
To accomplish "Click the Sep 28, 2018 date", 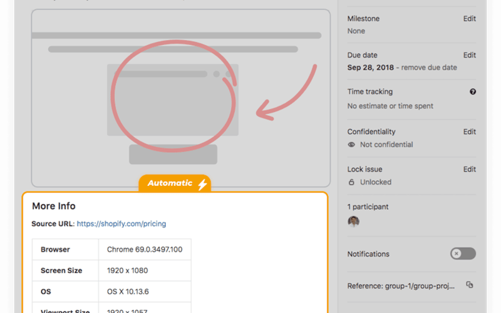I will (x=370, y=68).
